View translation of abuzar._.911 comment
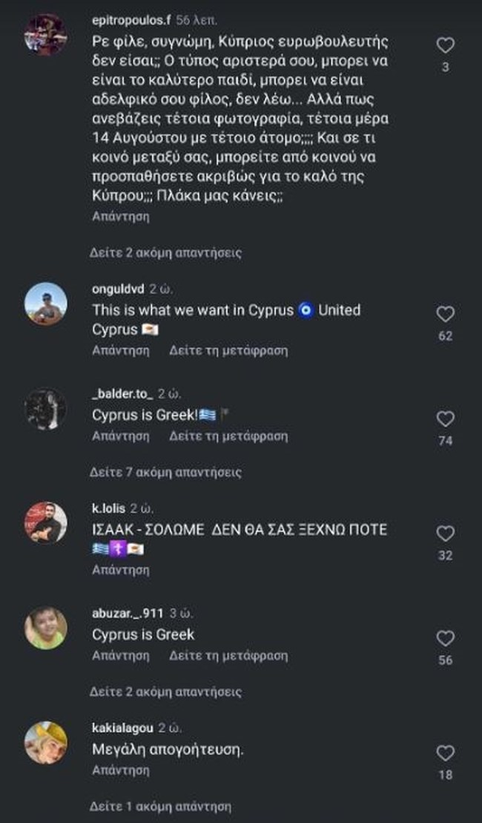The width and height of the screenshot is (482, 823). (x=228, y=656)
